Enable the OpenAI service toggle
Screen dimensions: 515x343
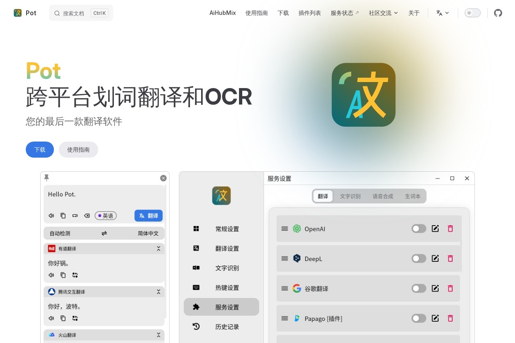[x=419, y=228]
